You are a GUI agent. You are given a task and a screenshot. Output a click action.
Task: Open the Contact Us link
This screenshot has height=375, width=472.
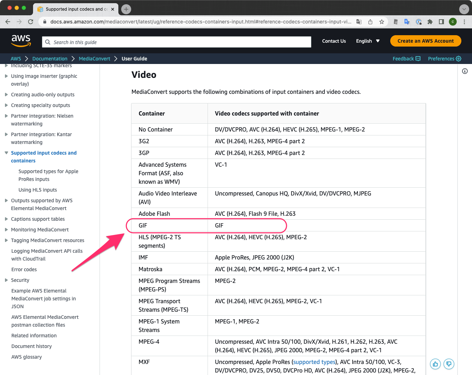334,41
